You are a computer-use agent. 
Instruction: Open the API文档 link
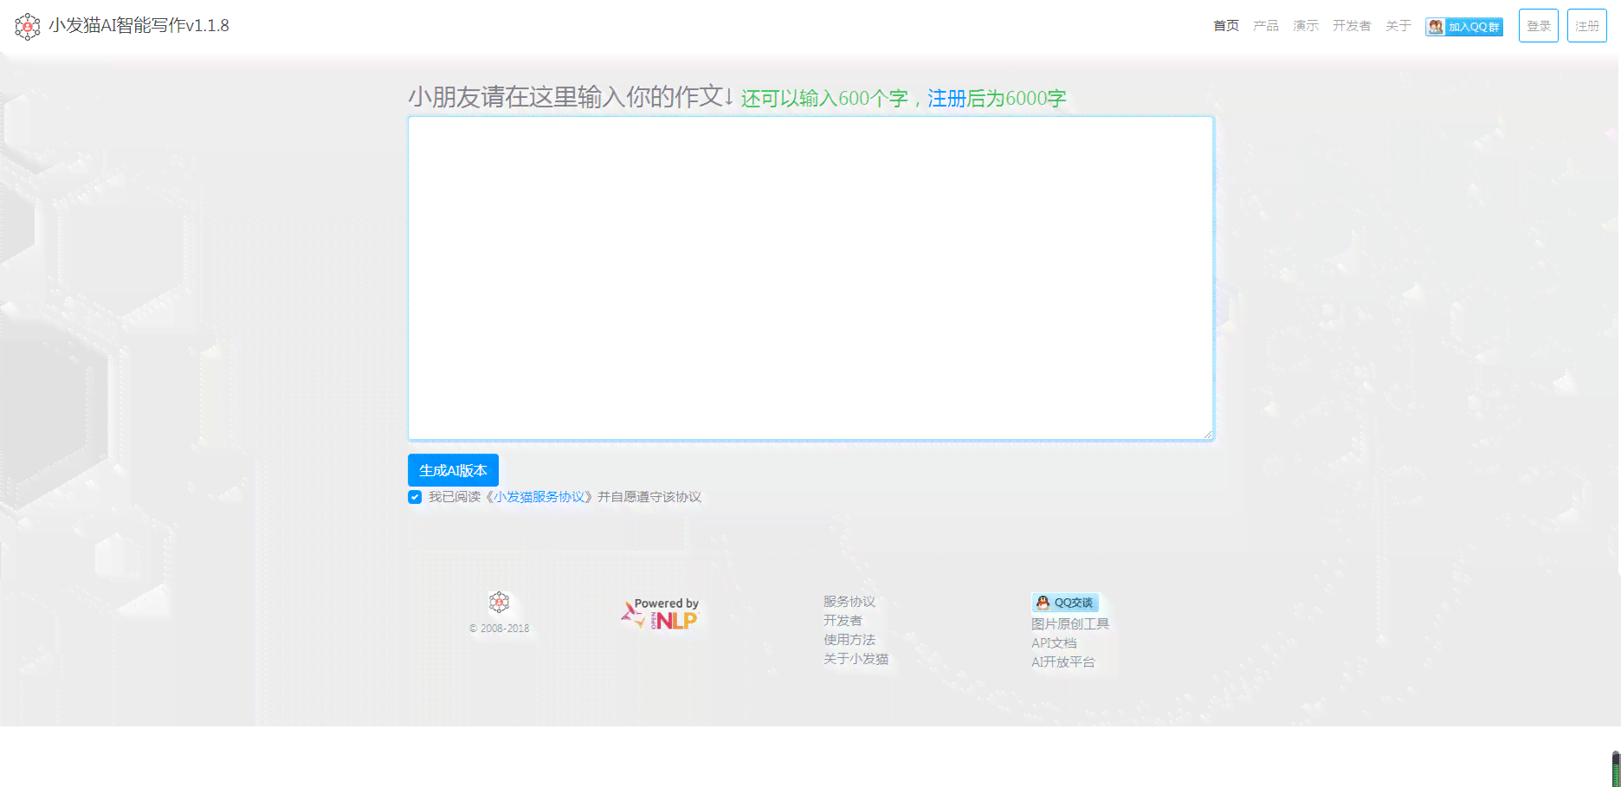pos(1054,643)
